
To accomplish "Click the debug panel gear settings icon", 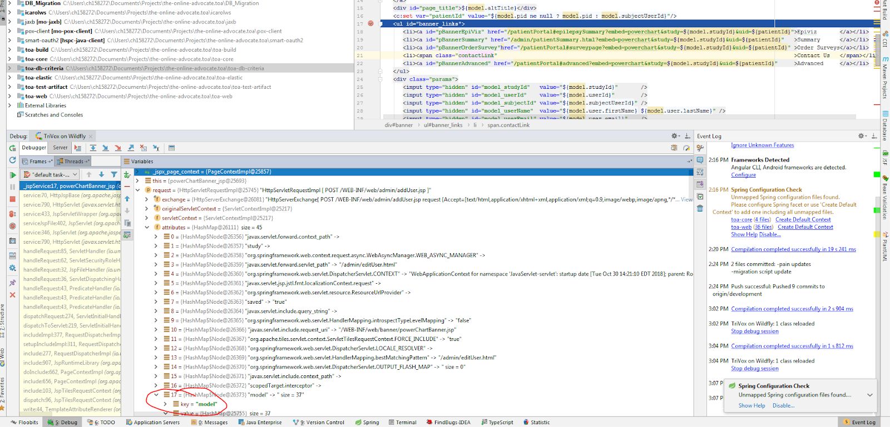I will point(675,136).
